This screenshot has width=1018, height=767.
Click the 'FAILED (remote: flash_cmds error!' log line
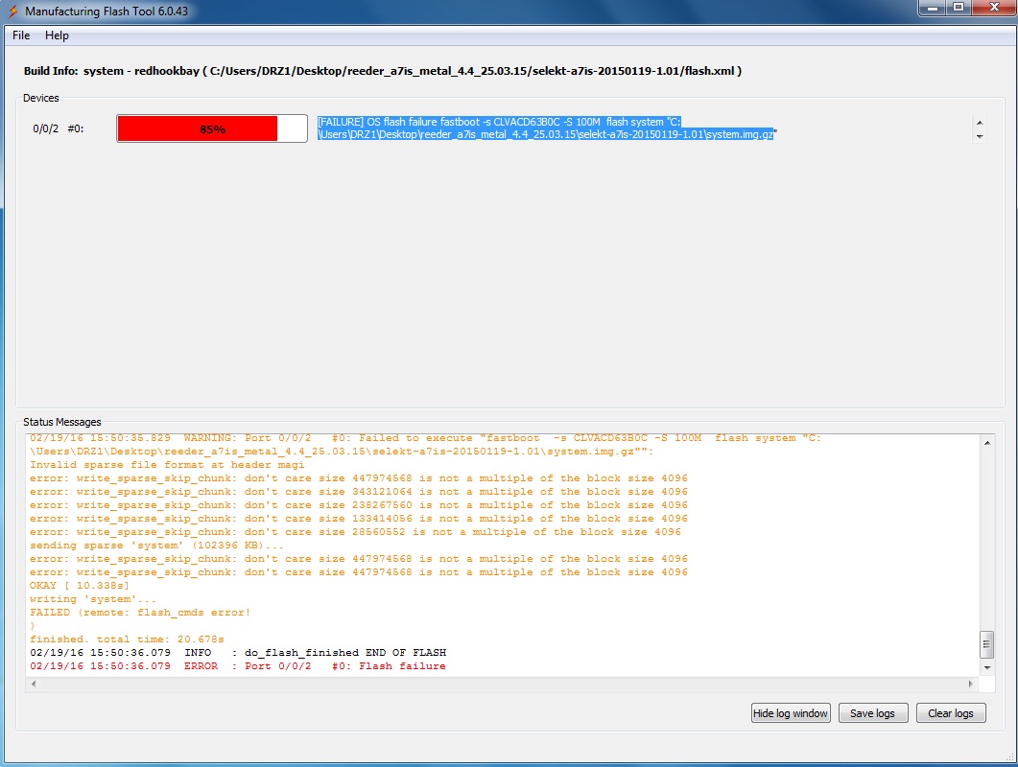(140, 613)
